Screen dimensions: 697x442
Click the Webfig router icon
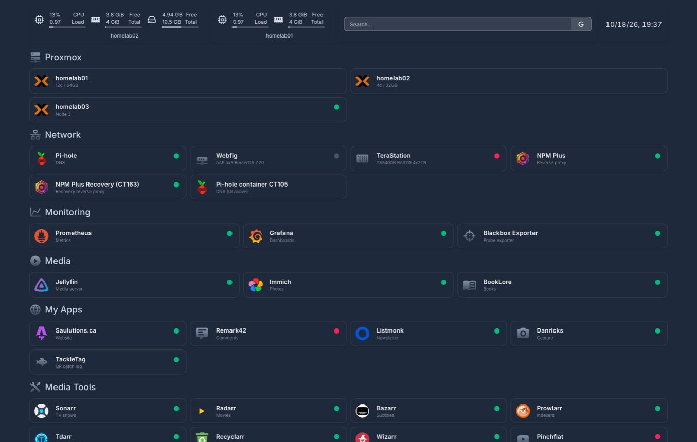(202, 159)
